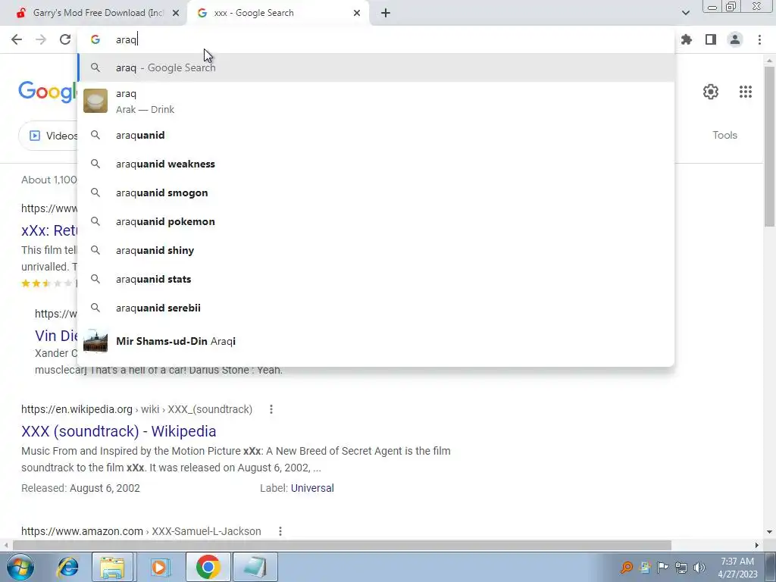Launch Internet Explorer from taskbar
The height and width of the screenshot is (582, 776).
(67, 567)
